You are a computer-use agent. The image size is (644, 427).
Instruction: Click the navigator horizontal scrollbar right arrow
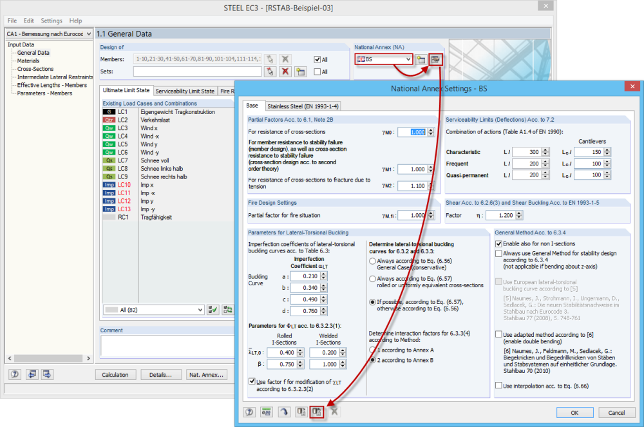coord(88,359)
